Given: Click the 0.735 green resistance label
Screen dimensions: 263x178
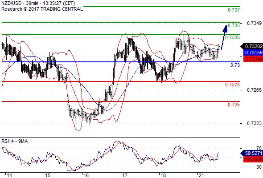Looking at the screenshot, I should click(234, 25).
